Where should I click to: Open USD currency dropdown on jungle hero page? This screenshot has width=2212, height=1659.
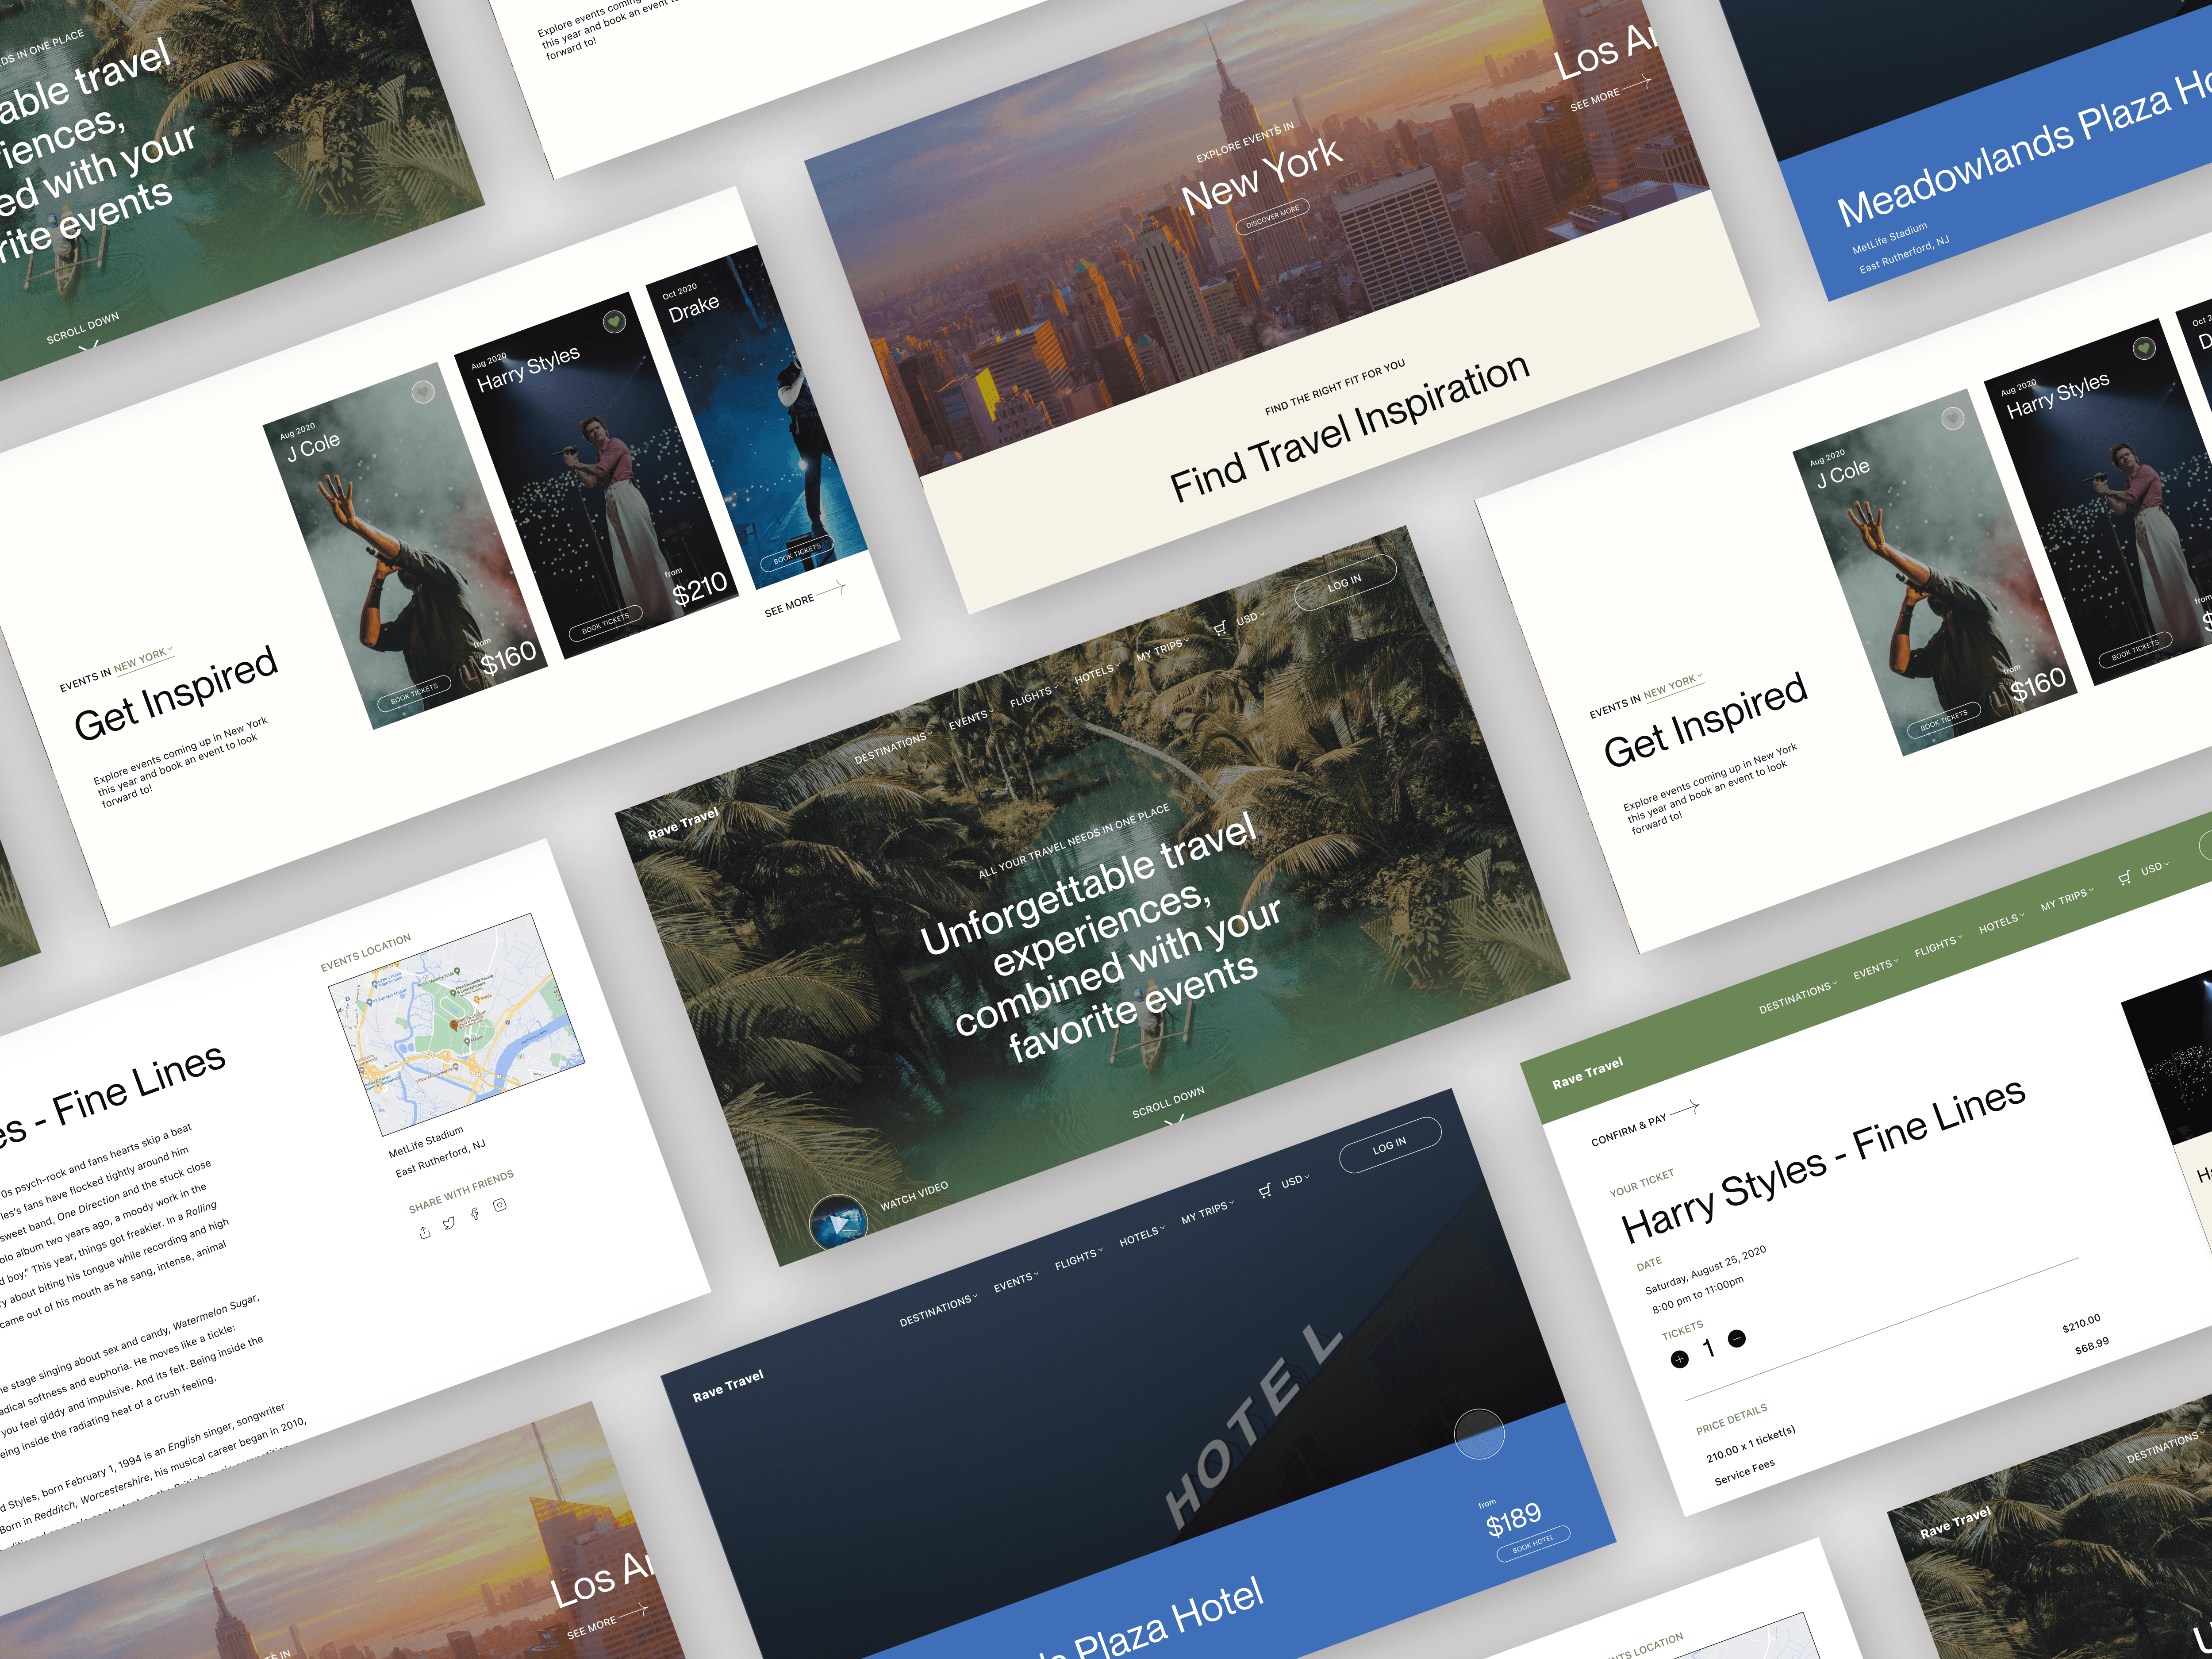[1250, 618]
